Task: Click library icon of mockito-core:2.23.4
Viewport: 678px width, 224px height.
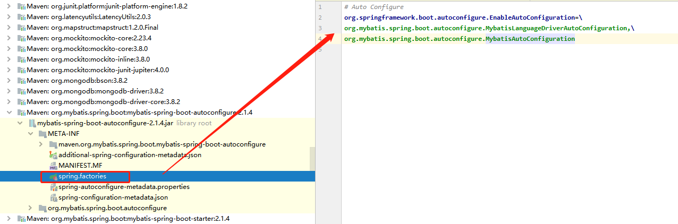Action: [21, 38]
